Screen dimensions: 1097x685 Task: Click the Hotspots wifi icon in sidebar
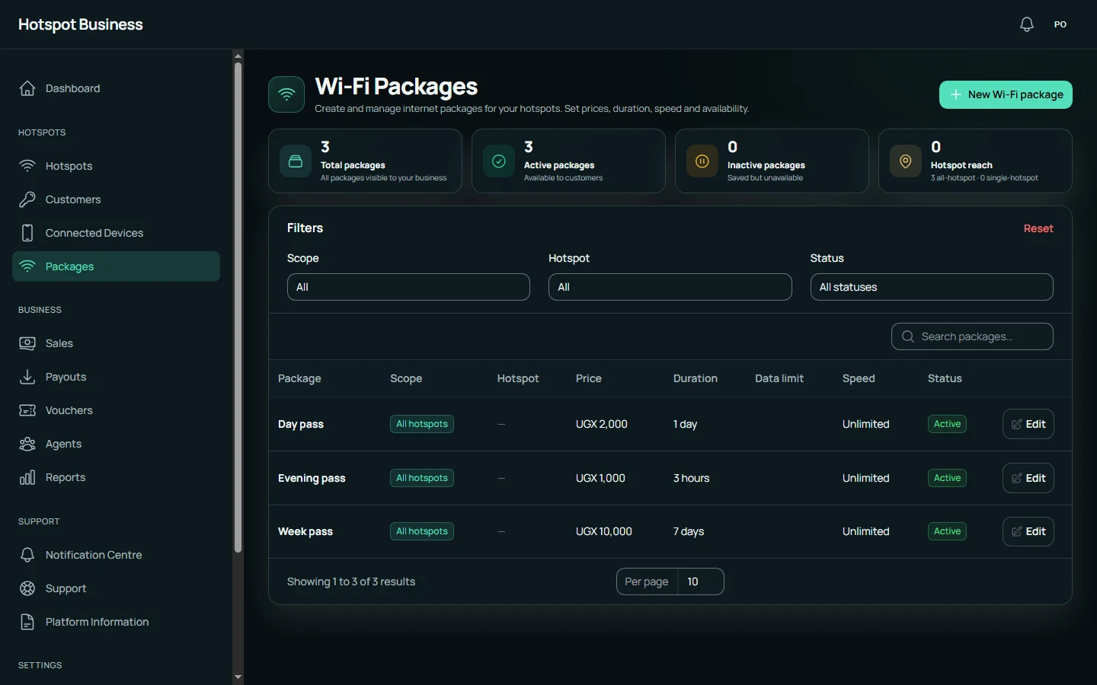27,166
